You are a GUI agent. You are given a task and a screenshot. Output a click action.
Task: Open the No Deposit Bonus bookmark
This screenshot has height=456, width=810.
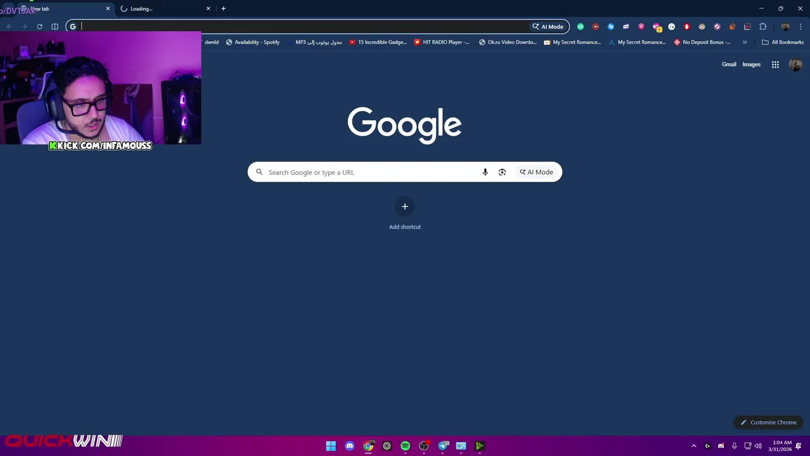(x=702, y=42)
